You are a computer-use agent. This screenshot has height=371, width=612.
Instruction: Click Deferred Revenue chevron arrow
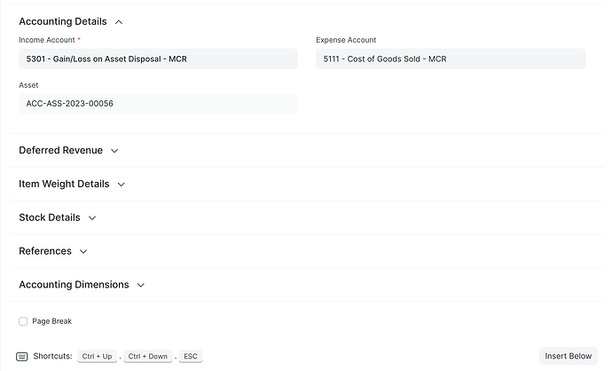click(x=114, y=151)
